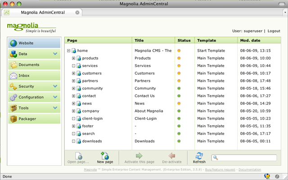This screenshot has width=288, height=180.
Task: Click the Tools gift box icon
Action: [x=13, y=108]
